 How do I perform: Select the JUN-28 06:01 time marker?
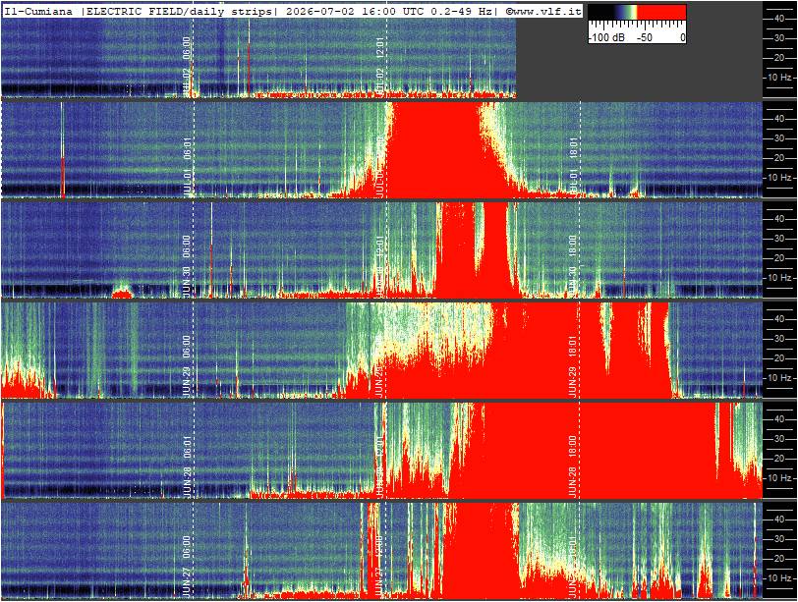[x=187, y=466]
